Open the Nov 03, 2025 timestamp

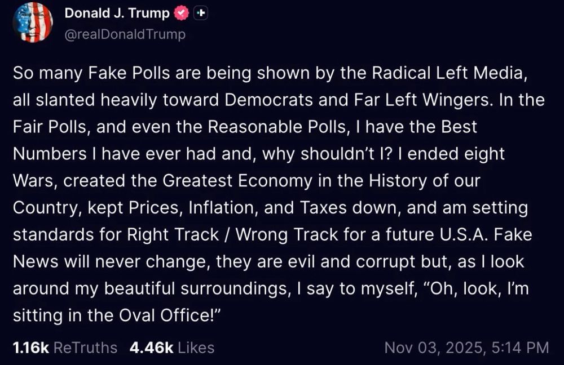466,348
